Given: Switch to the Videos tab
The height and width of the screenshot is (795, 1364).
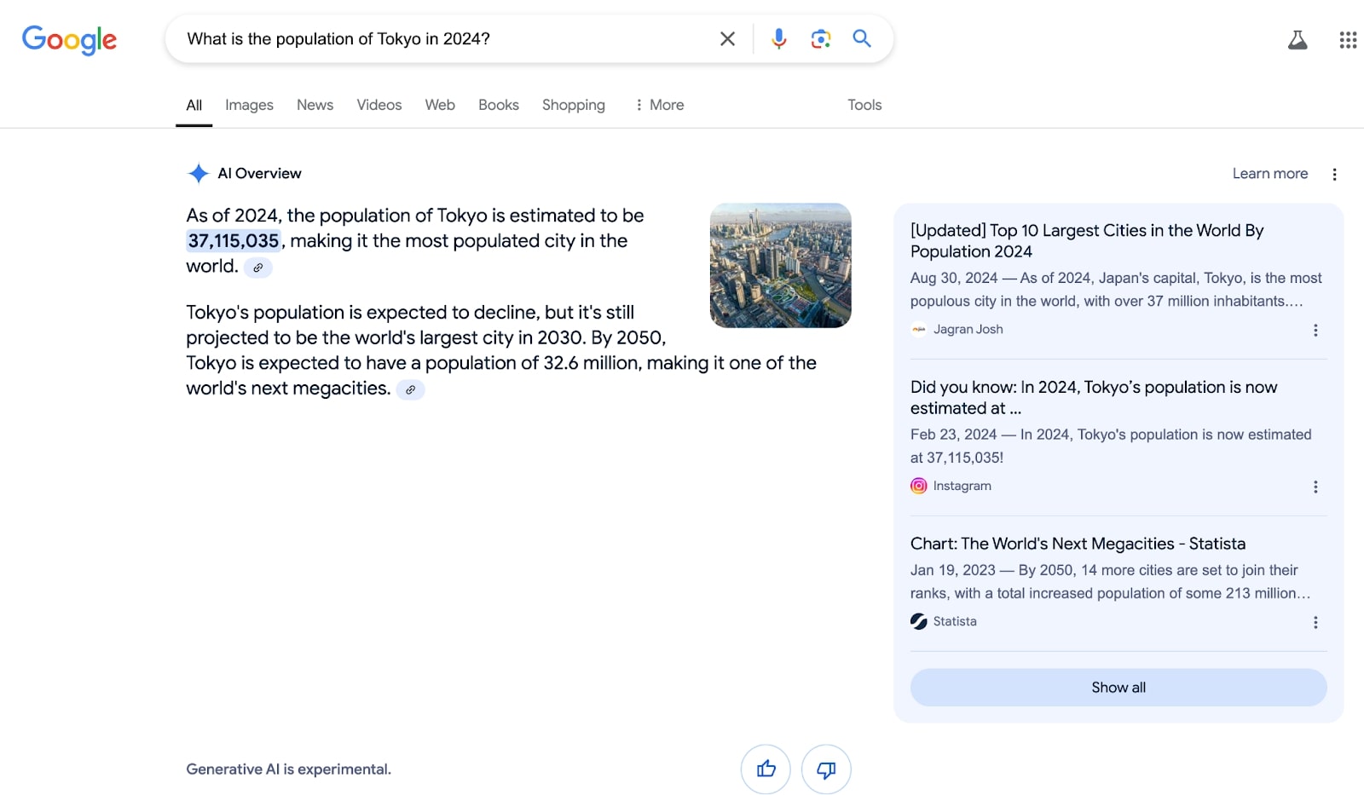Looking at the screenshot, I should tap(379, 105).
